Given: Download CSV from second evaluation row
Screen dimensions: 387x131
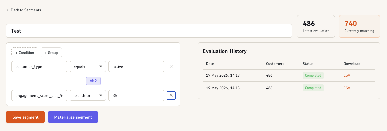Looking at the screenshot, I should coord(347,88).
